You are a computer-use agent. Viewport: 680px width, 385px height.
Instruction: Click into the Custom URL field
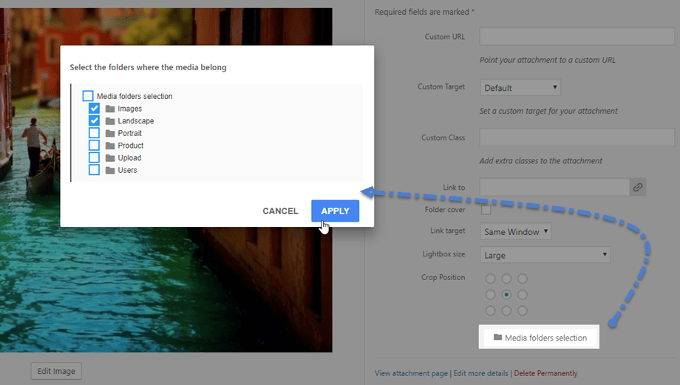point(577,36)
